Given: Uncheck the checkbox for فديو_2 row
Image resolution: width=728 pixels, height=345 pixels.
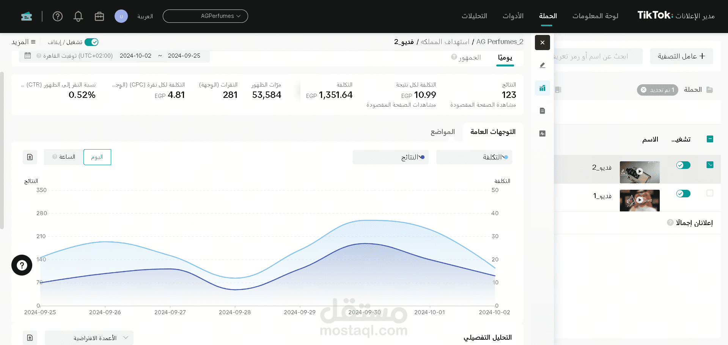Looking at the screenshot, I should click(710, 165).
